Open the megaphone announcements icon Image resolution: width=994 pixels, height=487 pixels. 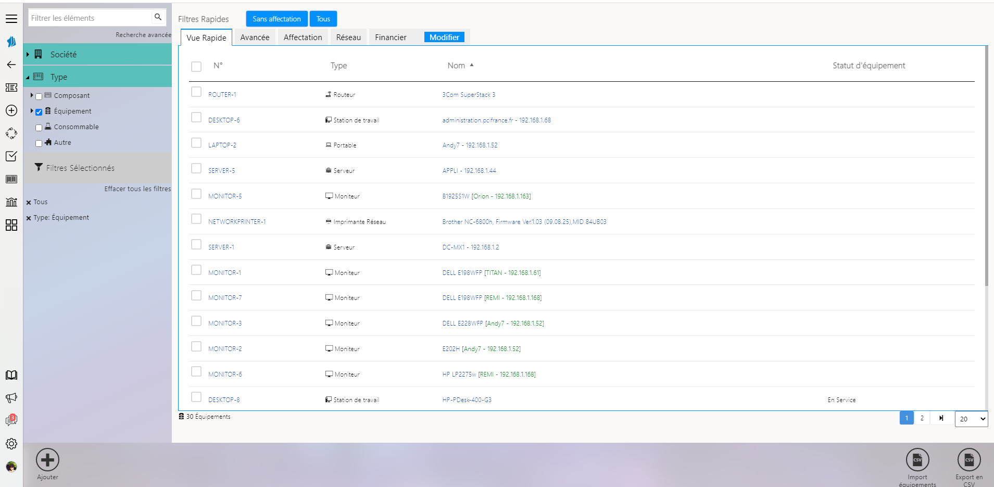pyautogui.click(x=11, y=398)
